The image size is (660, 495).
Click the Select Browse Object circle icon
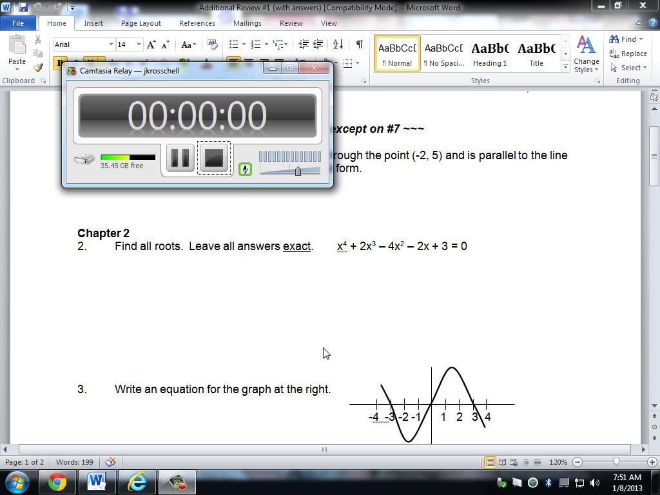[654, 427]
